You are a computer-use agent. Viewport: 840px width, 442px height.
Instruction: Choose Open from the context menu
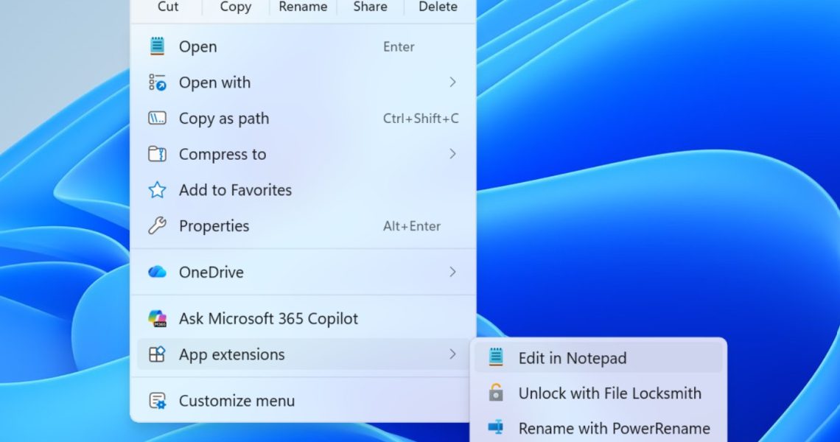(303, 46)
